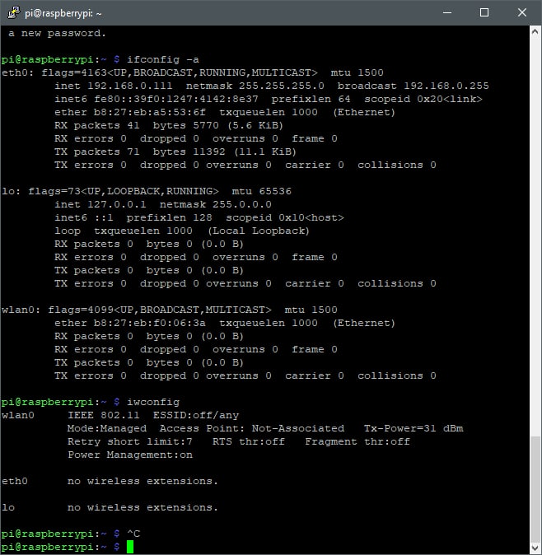Screen dimensions: 542x555
Task: Click the scrollbar down arrow
Action: point(535,548)
